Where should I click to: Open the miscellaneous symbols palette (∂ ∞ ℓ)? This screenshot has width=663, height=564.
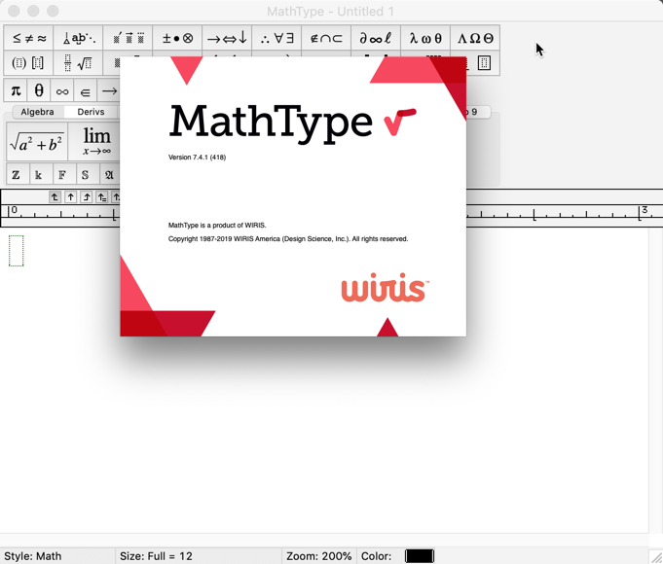point(376,38)
